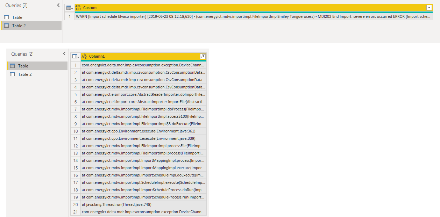Viewport: 440px width, 217px height.
Task: Click row number 3 of the Column1 table
Action: (76, 80)
